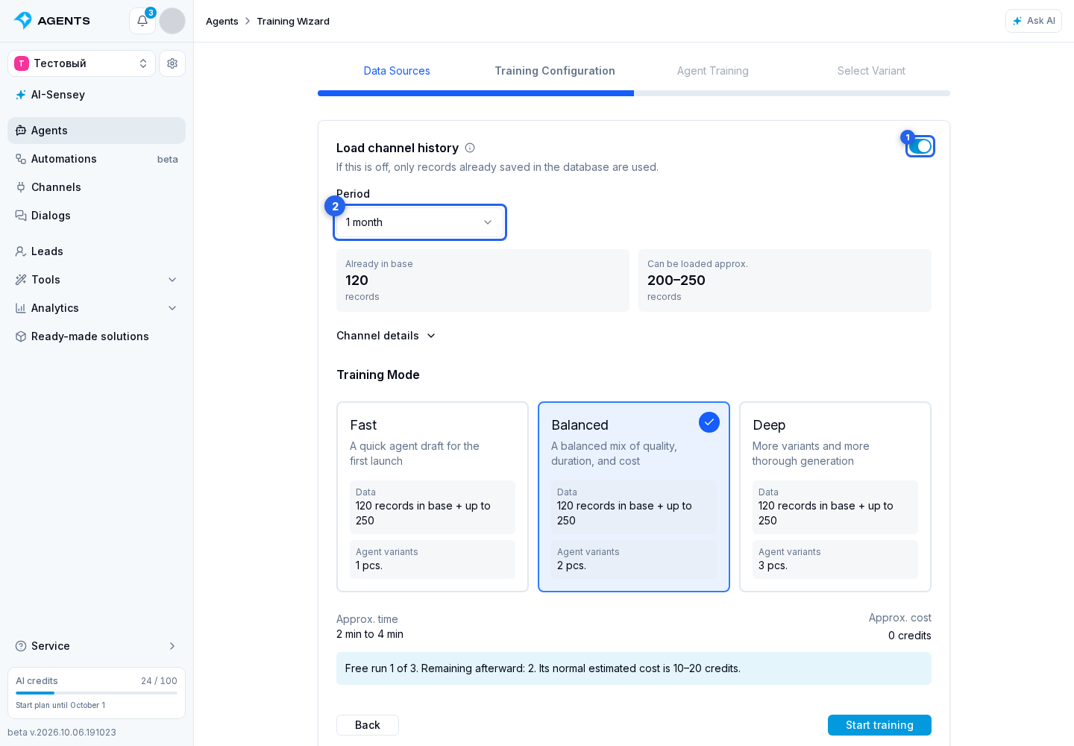Open the Тестовый workspace selector
The height and width of the screenshot is (746, 1074).
coord(82,63)
